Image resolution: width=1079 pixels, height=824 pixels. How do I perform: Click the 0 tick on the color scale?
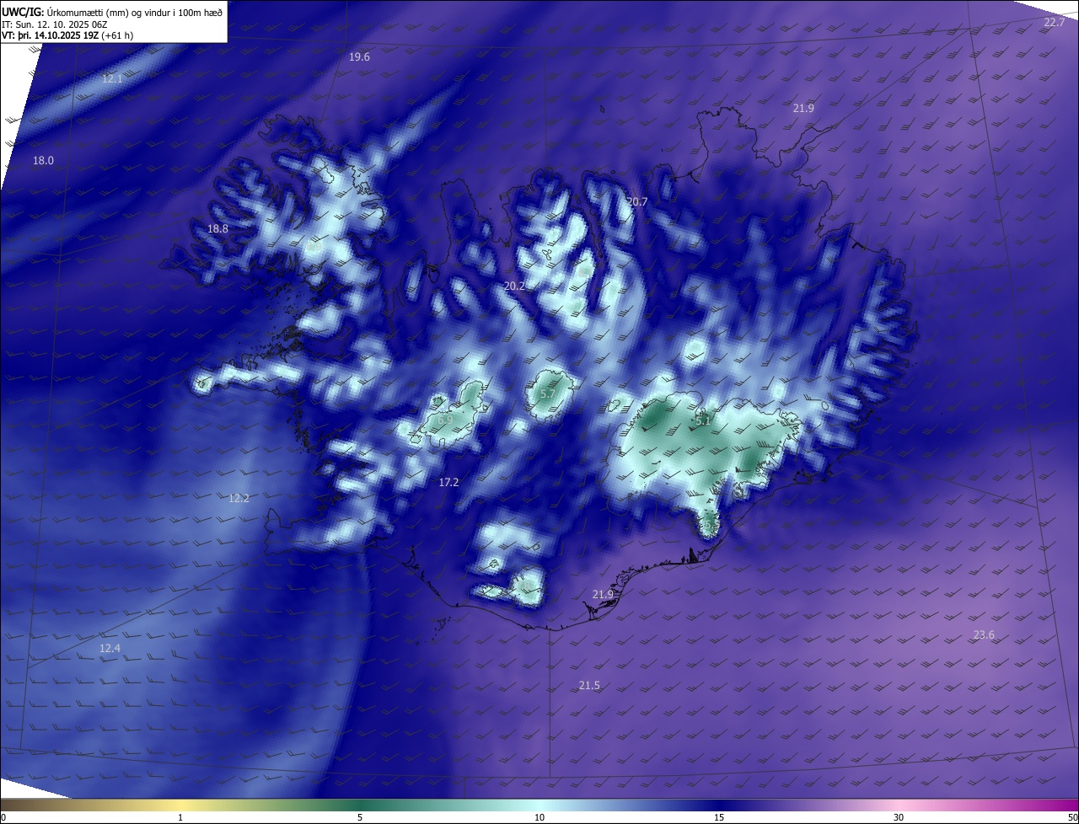3,817
